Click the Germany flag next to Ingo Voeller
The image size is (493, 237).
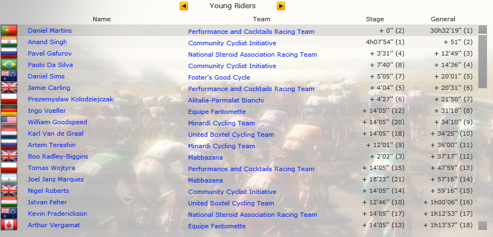coord(9,111)
